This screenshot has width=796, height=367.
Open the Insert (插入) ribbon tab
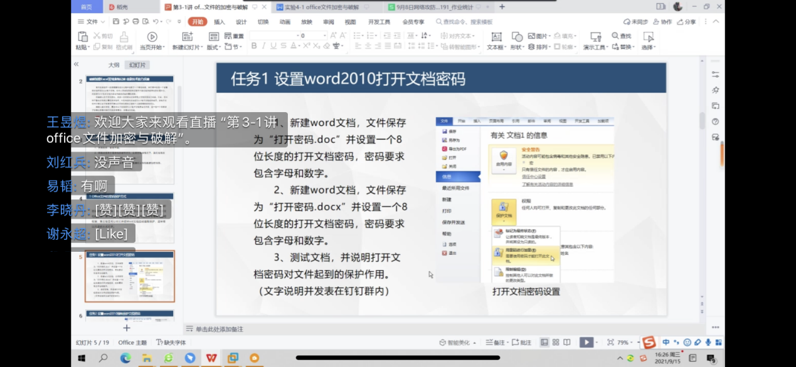(219, 22)
